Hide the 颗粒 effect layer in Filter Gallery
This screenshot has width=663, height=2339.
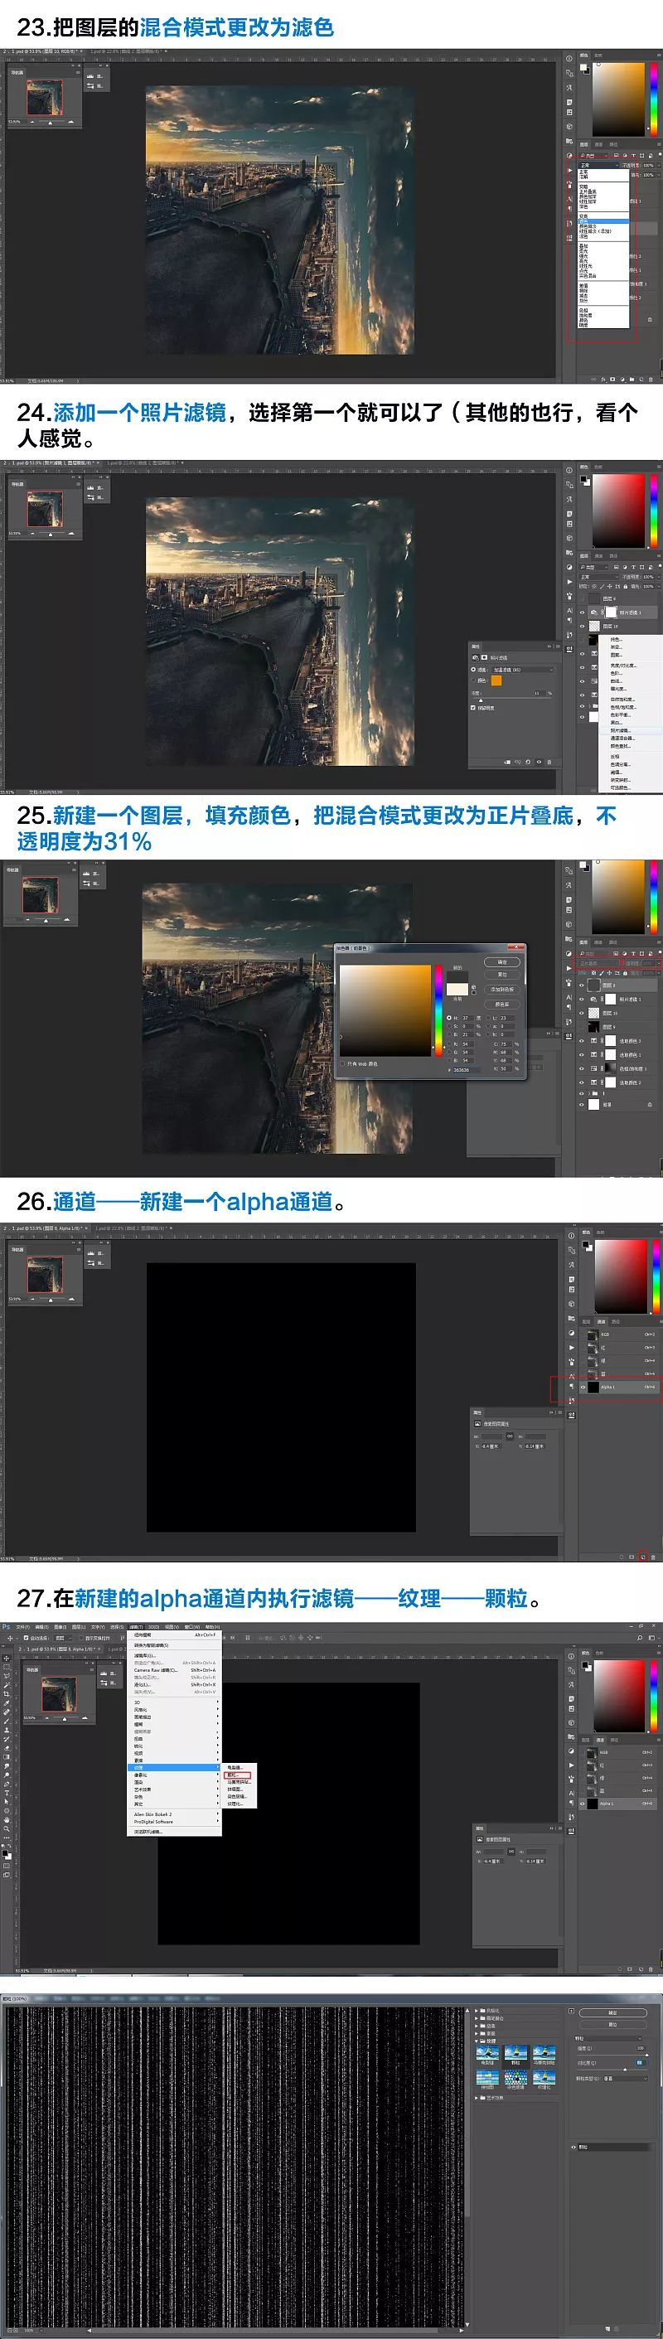573,2148
